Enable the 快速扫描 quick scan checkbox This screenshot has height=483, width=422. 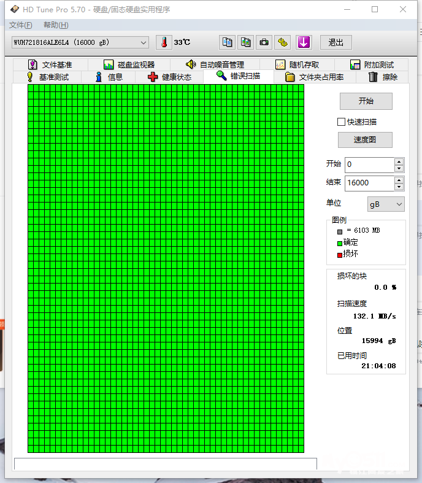click(342, 122)
